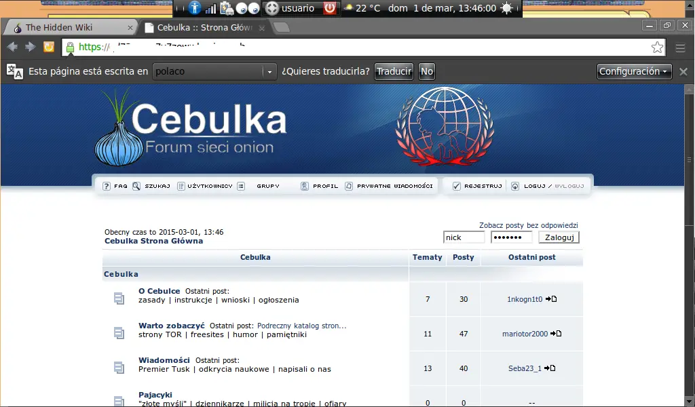Open the network signal strength indicator

point(210,8)
